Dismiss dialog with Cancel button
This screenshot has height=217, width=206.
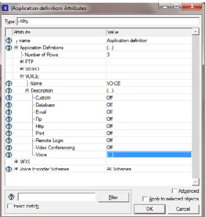[183, 209]
